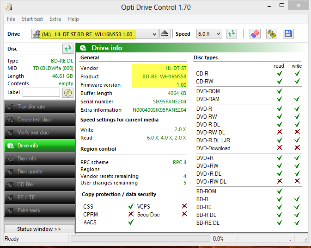The image size is (311, 248).
Task: Open the Help menu
Action: click(73, 19)
